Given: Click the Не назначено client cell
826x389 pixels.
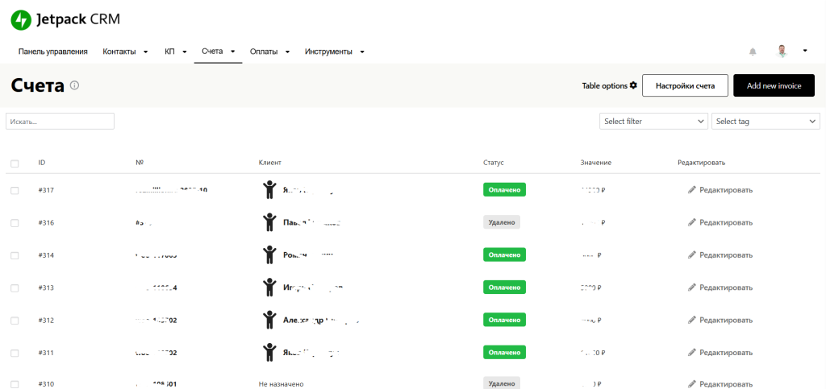Looking at the screenshot, I should point(281,384).
